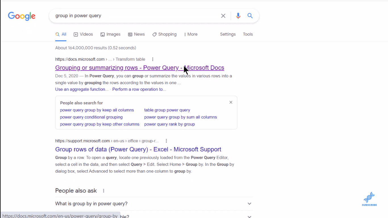Search power query rank by group
The height and width of the screenshot is (218, 388).
[x=169, y=124]
